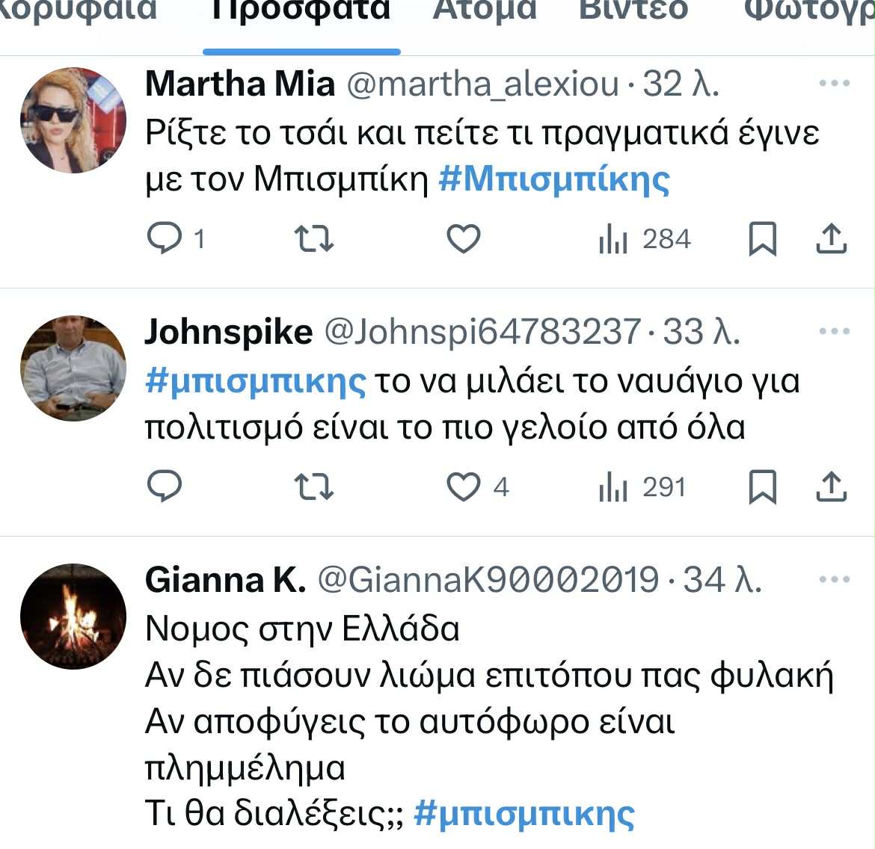Share Martha Mia's tweet
This screenshot has width=875, height=849.
(831, 239)
